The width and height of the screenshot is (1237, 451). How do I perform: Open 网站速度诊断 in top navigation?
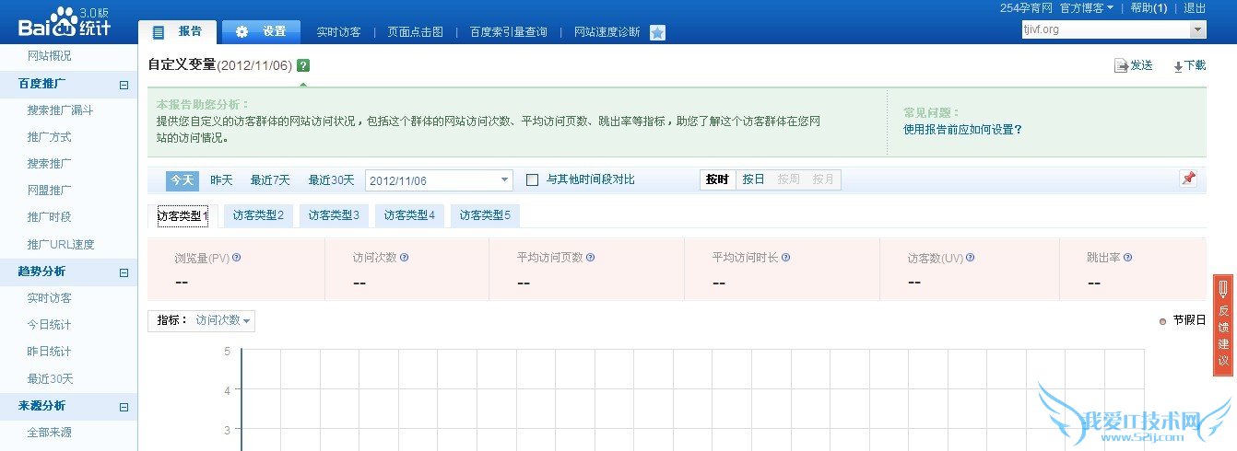(607, 32)
